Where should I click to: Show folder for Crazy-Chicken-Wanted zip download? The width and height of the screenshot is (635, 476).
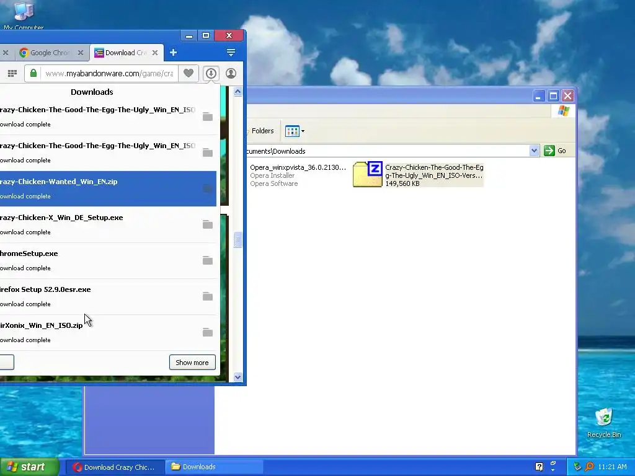(208, 188)
